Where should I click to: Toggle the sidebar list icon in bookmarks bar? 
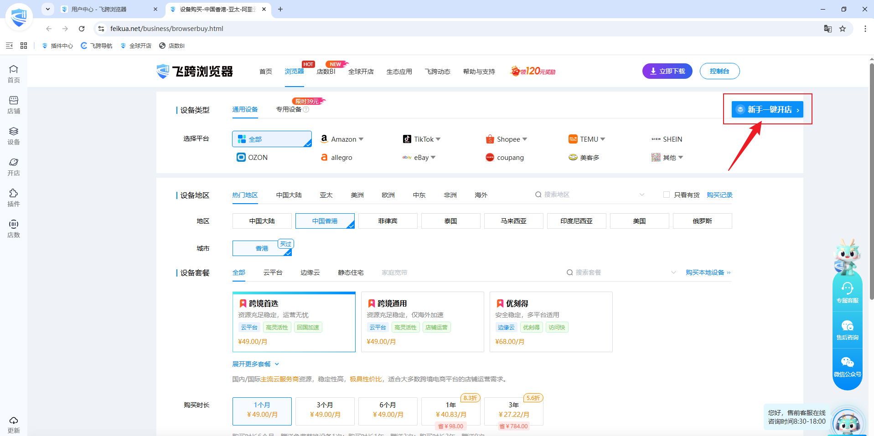click(9, 46)
